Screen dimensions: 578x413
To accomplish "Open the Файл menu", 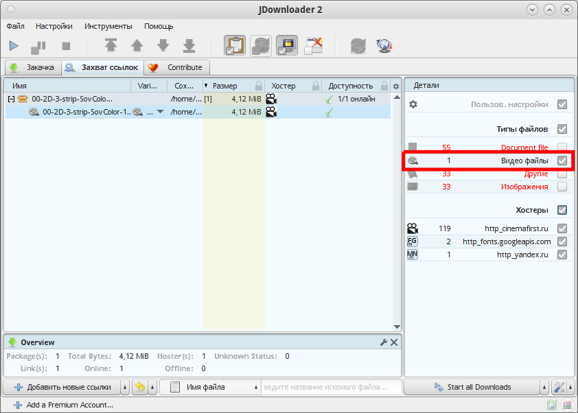I will coord(16,26).
